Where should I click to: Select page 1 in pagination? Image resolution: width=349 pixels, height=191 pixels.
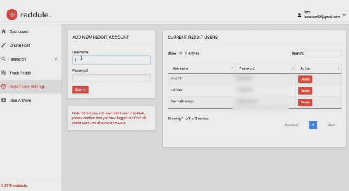[313, 125]
